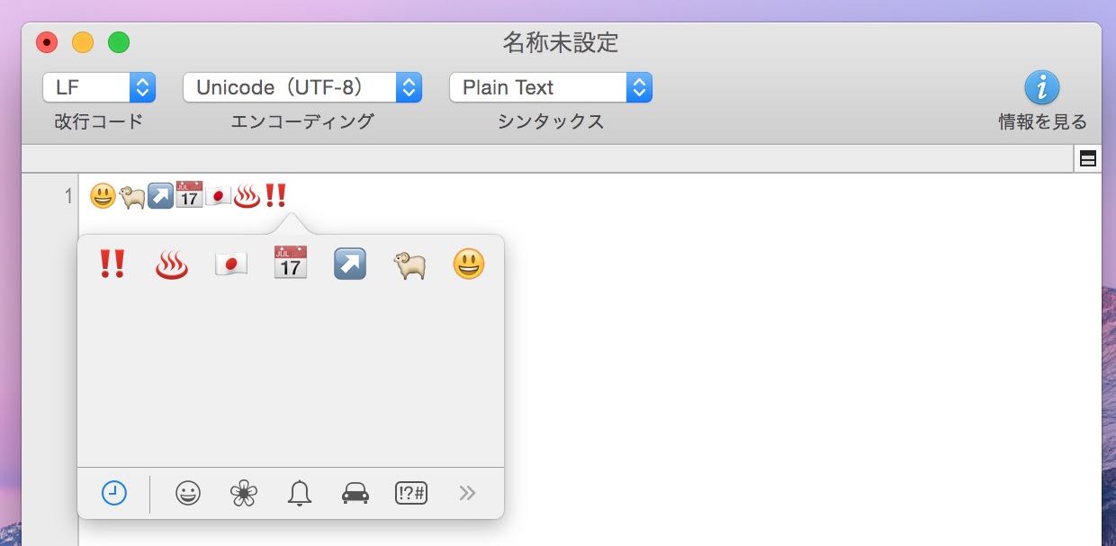This screenshot has width=1116, height=546.
Task: Pick the double exclamation mark emoji in popup
Action: (x=112, y=264)
